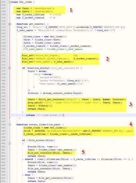Click the 'method'=>"GET" line
Screen dimensions: 136x183
pyautogui.click(x=50, y=77)
